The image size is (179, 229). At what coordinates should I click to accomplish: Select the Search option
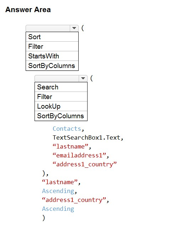(61, 87)
